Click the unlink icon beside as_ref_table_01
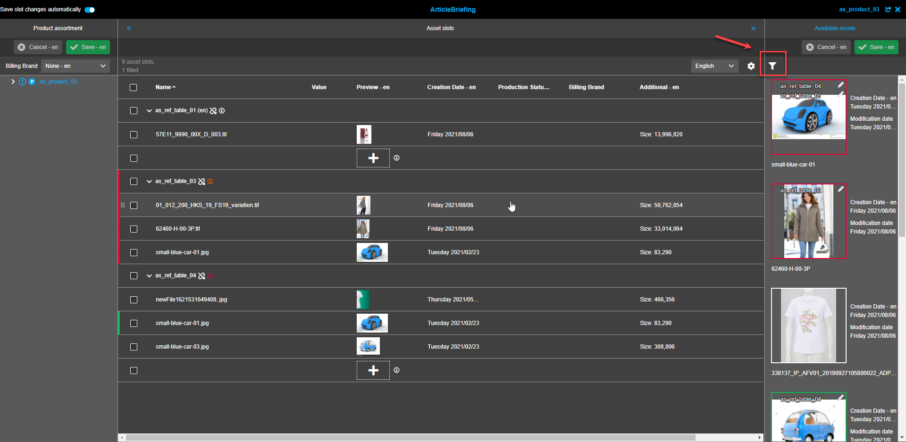 click(x=214, y=110)
